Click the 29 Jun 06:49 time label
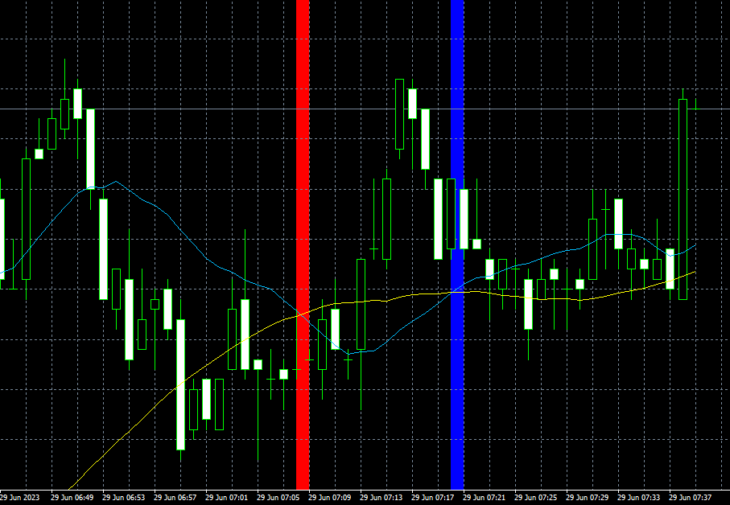This screenshot has width=730, height=505. [74, 498]
